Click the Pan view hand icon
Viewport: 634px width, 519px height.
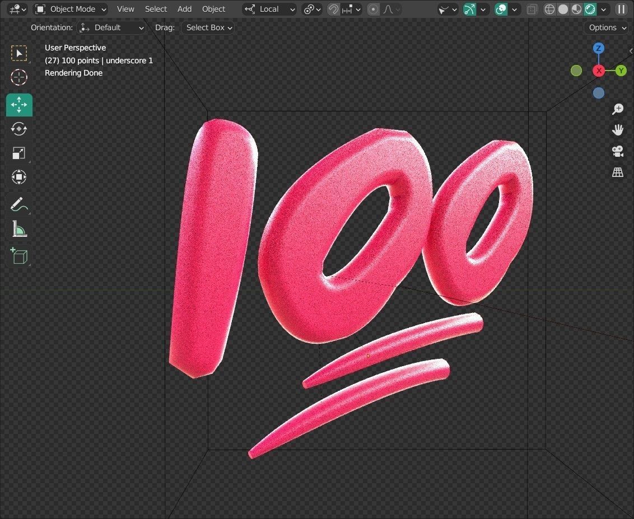(617, 130)
